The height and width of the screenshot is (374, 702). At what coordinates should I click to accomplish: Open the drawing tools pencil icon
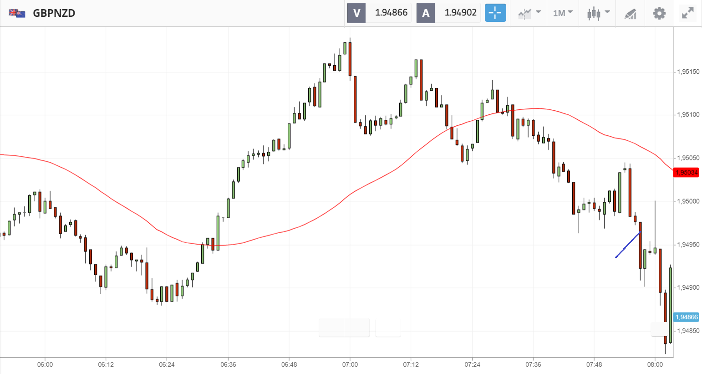(x=630, y=14)
